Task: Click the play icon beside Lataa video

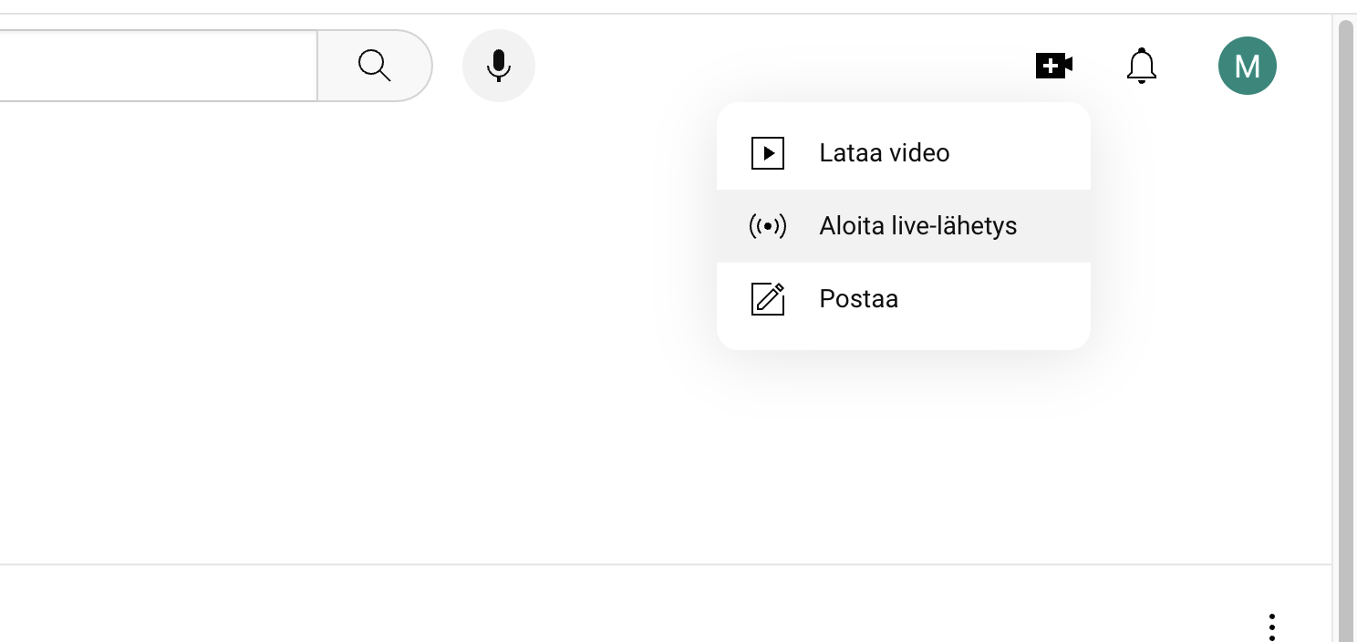Action: point(767,153)
